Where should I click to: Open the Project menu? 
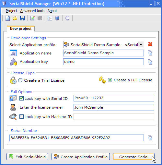(x=11, y=11)
